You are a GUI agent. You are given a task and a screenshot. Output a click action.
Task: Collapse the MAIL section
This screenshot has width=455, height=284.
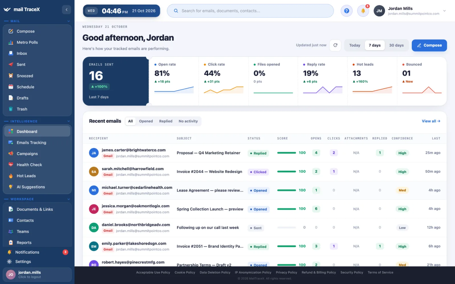tap(69, 21)
